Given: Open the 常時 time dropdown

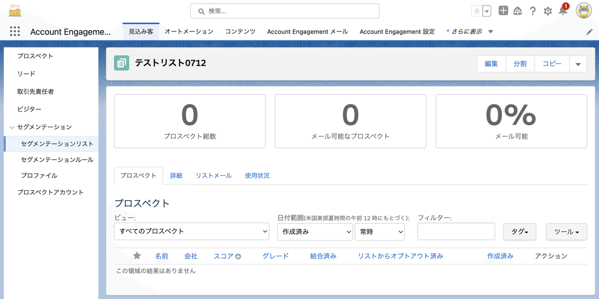Looking at the screenshot, I should (379, 232).
